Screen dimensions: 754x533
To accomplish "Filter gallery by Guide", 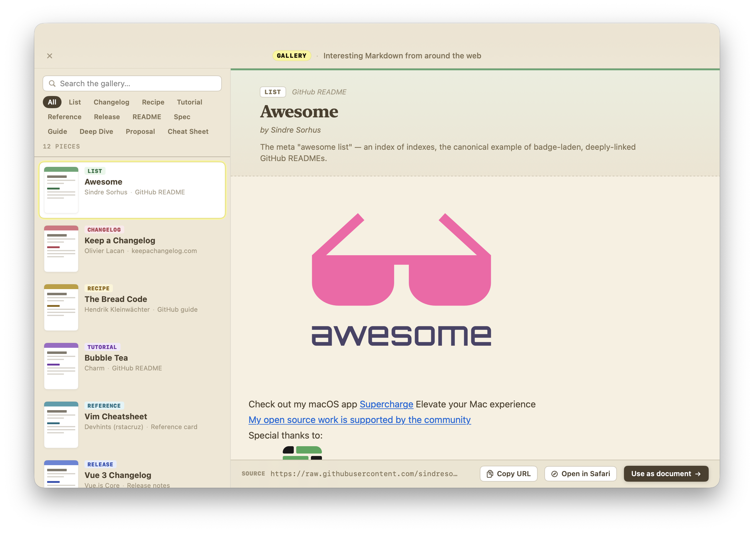I will (x=57, y=132).
